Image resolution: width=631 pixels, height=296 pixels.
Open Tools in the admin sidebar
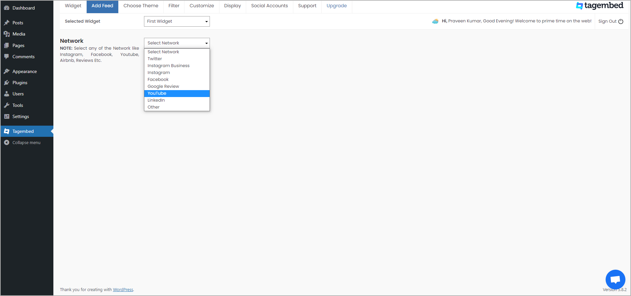(27, 105)
